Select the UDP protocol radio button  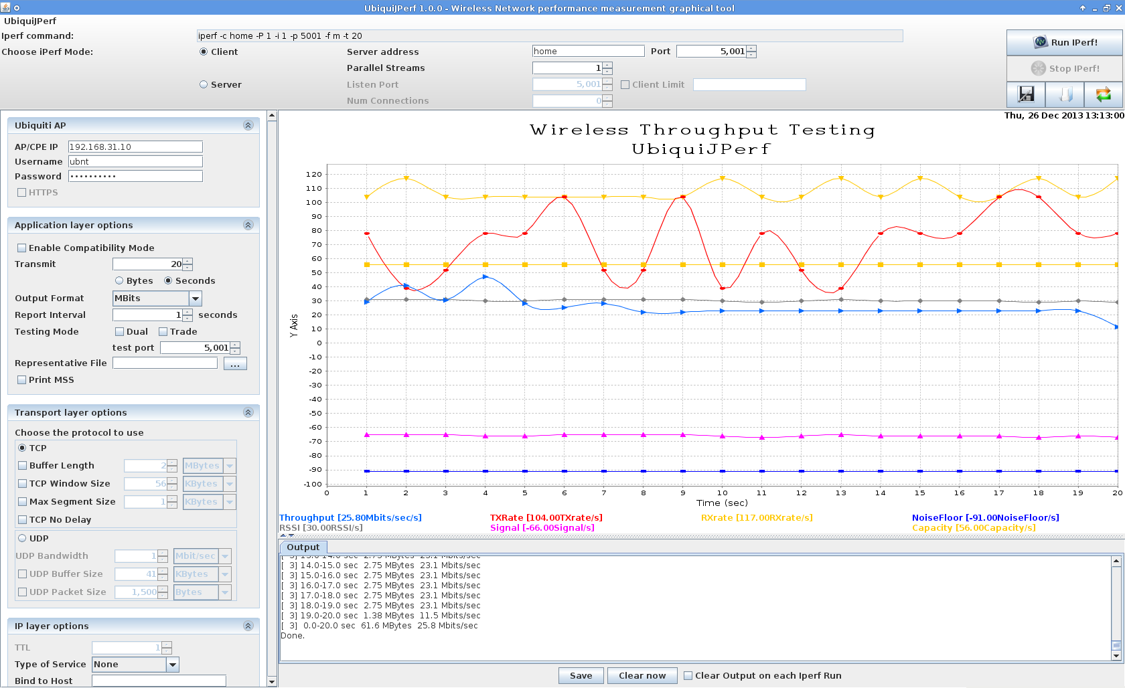(22, 538)
